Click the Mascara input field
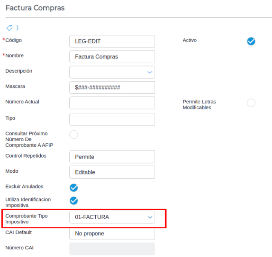The image size is (272, 257). [112, 87]
